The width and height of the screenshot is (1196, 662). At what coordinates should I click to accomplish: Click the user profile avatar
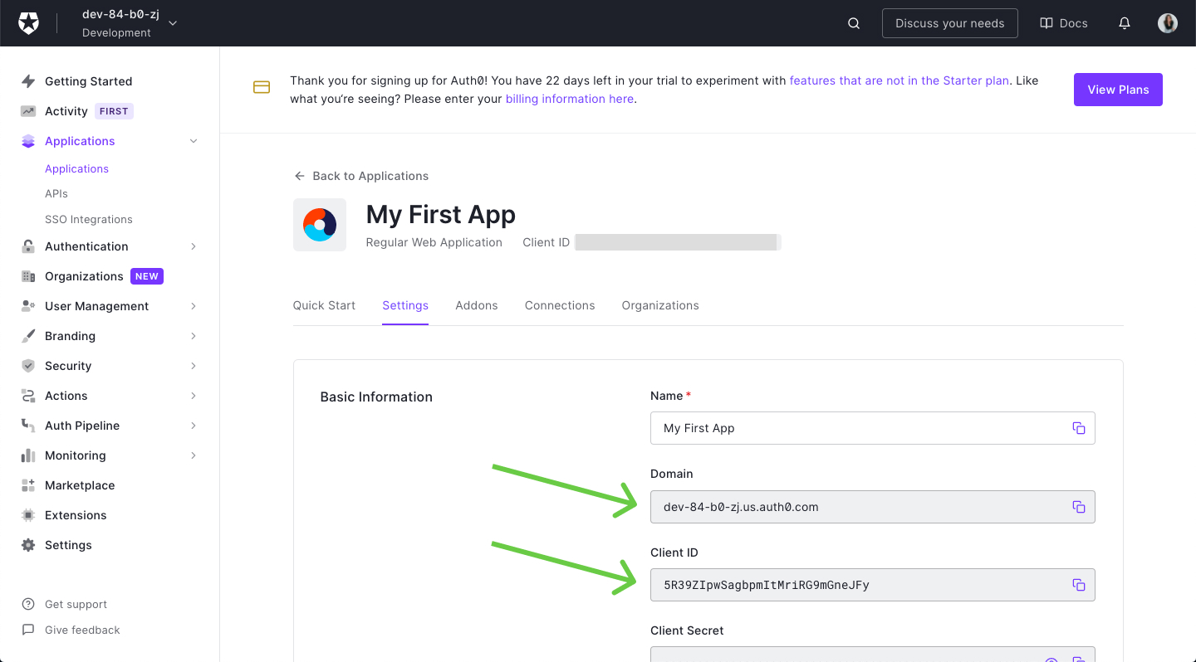click(1168, 22)
